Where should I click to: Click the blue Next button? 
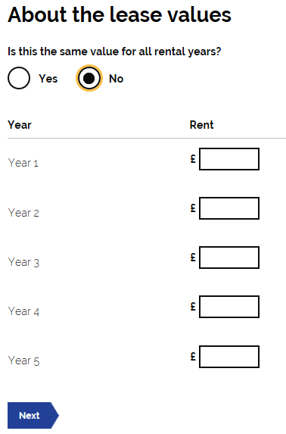(33, 416)
